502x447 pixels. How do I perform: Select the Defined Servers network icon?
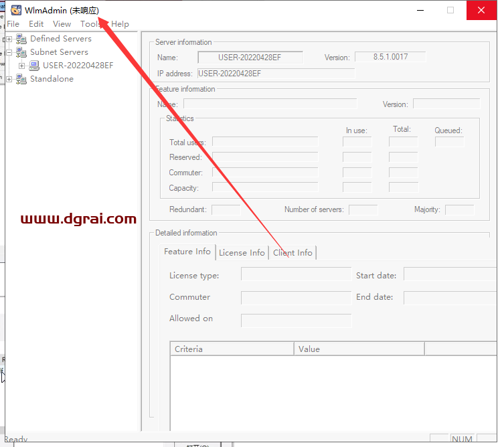click(x=21, y=39)
